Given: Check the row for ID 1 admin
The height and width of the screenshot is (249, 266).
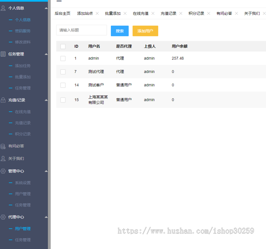Looking at the screenshot, I should (63, 58).
